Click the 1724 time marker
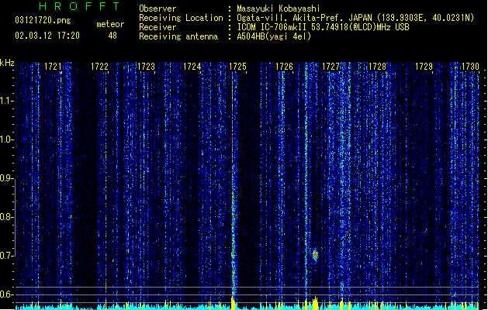488x310 pixels. tap(192, 67)
